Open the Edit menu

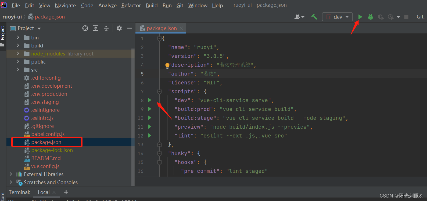tap(29, 5)
